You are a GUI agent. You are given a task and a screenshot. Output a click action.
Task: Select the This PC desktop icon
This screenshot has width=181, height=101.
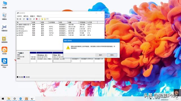coord(5,5)
